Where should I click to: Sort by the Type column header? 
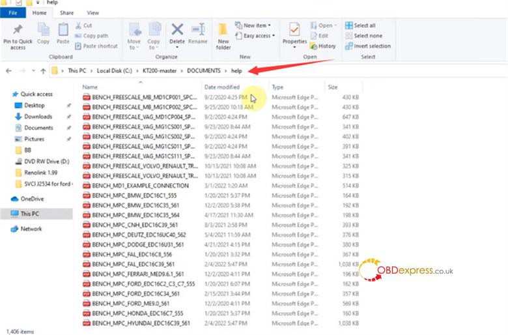point(277,87)
